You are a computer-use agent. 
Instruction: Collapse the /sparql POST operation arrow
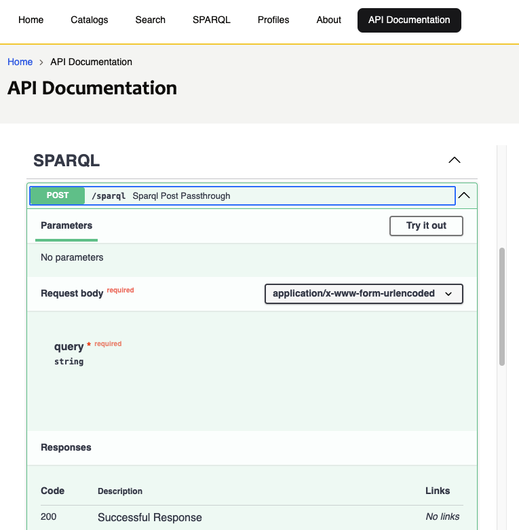coord(464,195)
